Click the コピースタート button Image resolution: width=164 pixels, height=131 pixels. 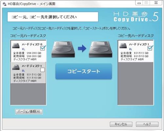(84, 71)
